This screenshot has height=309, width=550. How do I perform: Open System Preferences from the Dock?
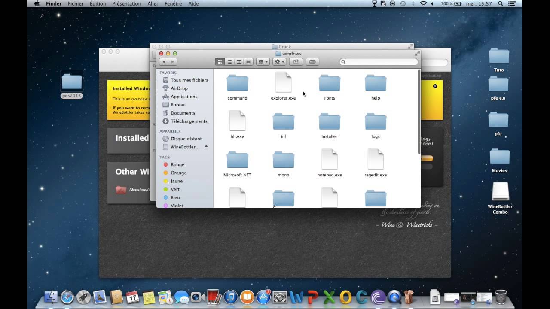coord(280,297)
